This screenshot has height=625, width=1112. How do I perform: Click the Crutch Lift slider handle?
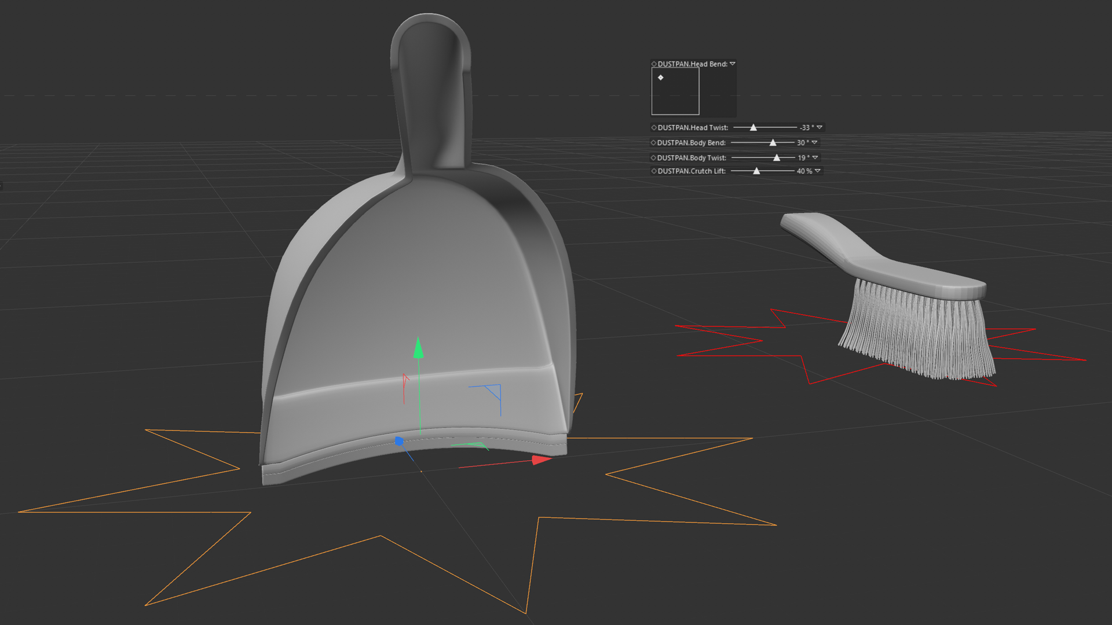coord(756,171)
